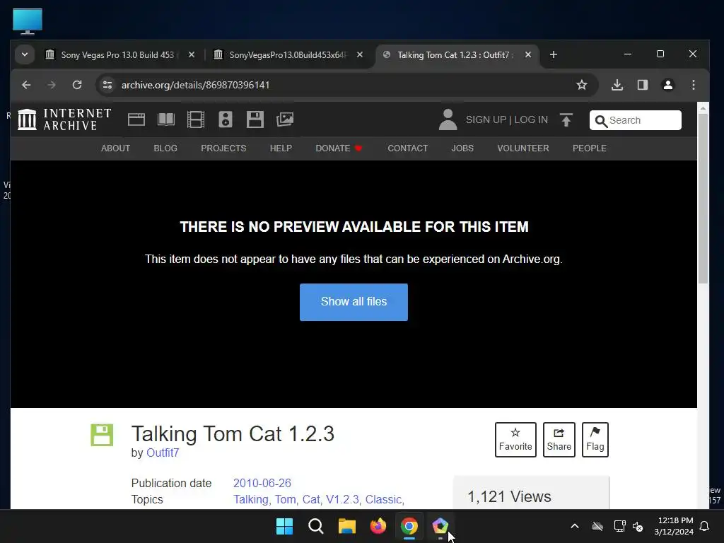Open the colorful pentagon app on taskbar
This screenshot has width=724, height=543.
tap(440, 526)
